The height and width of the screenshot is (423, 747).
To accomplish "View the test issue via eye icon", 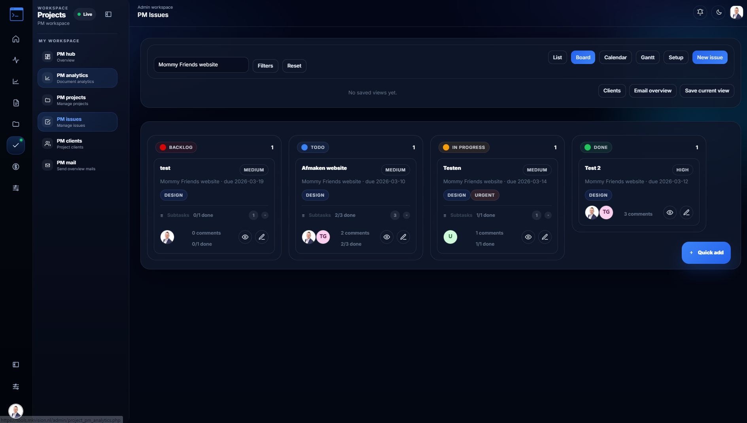I will pos(245,237).
